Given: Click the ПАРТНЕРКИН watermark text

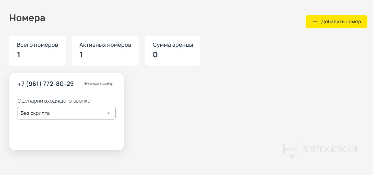Looking at the screenshot, I should click(329, 149).
